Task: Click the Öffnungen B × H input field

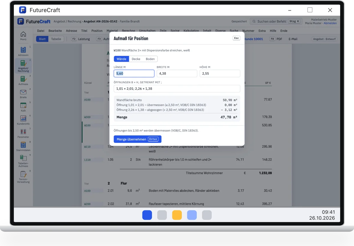Action: point(177,88)
